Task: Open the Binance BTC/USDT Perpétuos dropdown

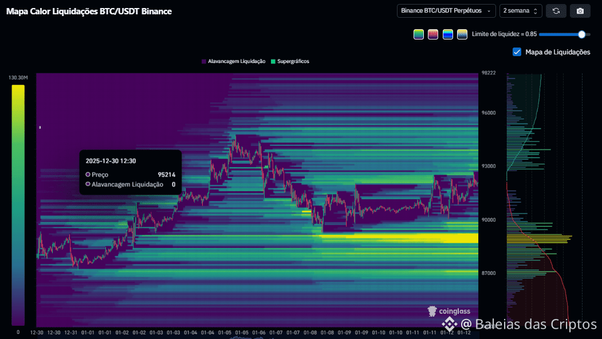Action: (446, 11)
